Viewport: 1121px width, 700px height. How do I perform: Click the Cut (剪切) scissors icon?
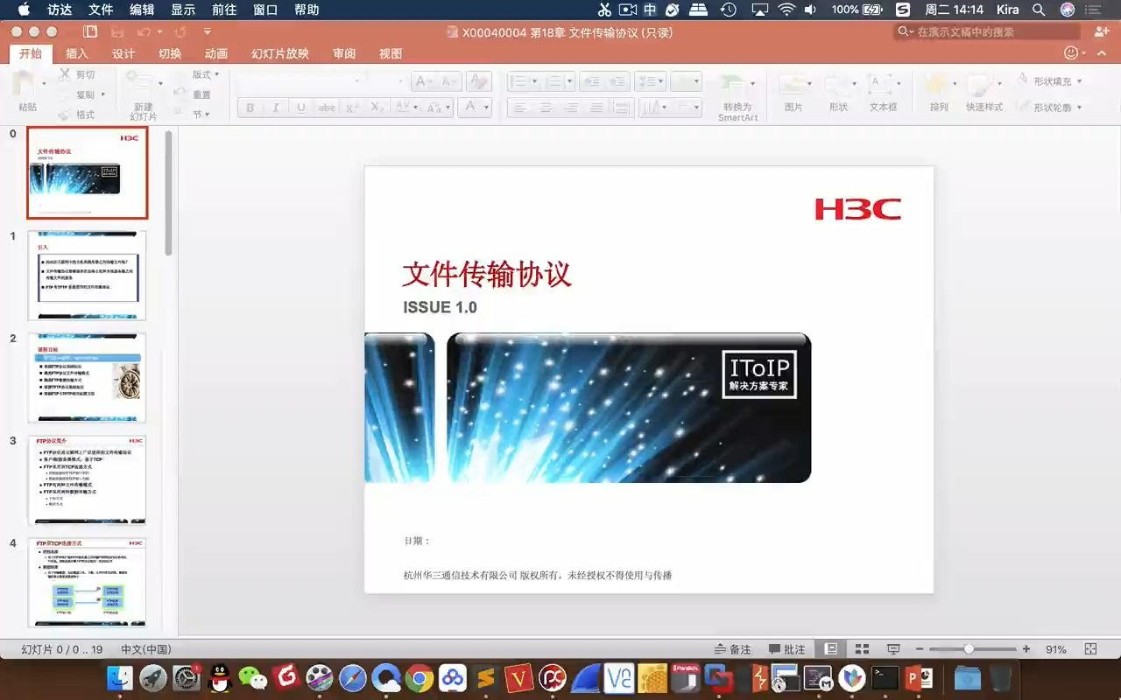click(65, 74)
